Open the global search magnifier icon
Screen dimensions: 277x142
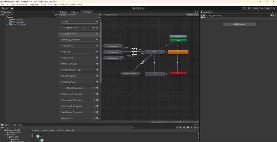[x=249, y=8]
